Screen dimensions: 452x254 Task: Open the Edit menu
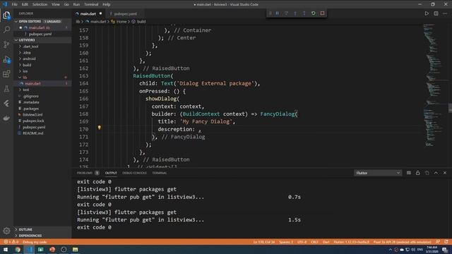pyautogui.click(x=25, y=4)
